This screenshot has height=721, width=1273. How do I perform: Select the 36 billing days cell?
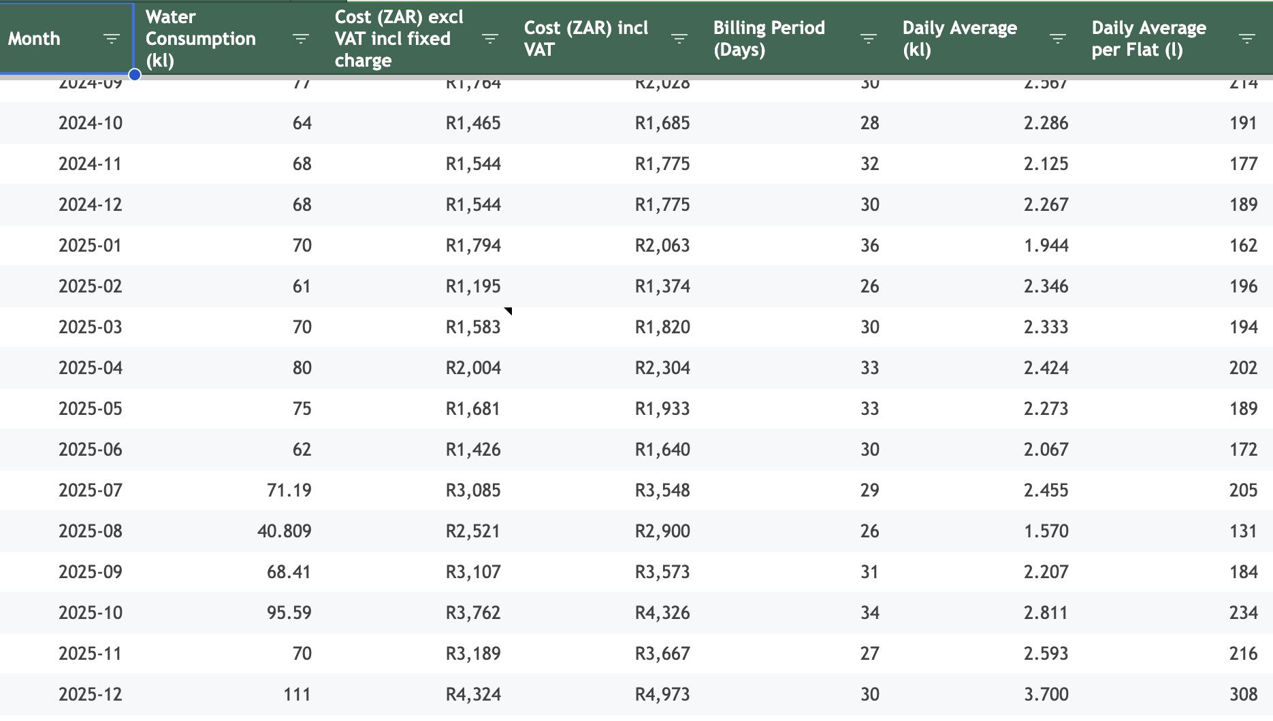click(869, 246)
